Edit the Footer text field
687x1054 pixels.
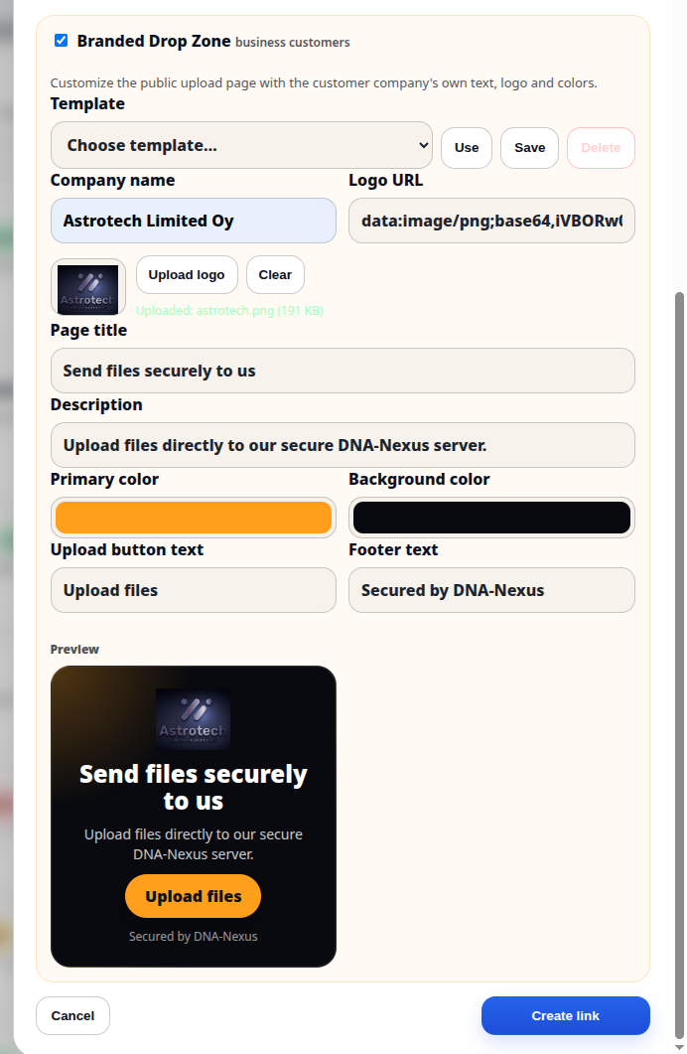[491, 590]
